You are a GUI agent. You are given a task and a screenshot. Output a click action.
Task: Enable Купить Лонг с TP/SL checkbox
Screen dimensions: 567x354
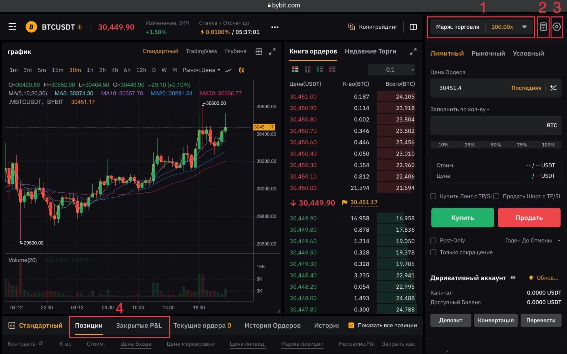[x=433, y=196]
